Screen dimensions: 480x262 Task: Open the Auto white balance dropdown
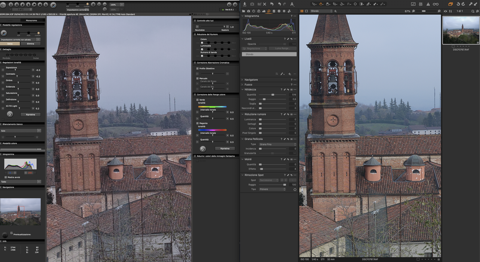click(21, 131)
